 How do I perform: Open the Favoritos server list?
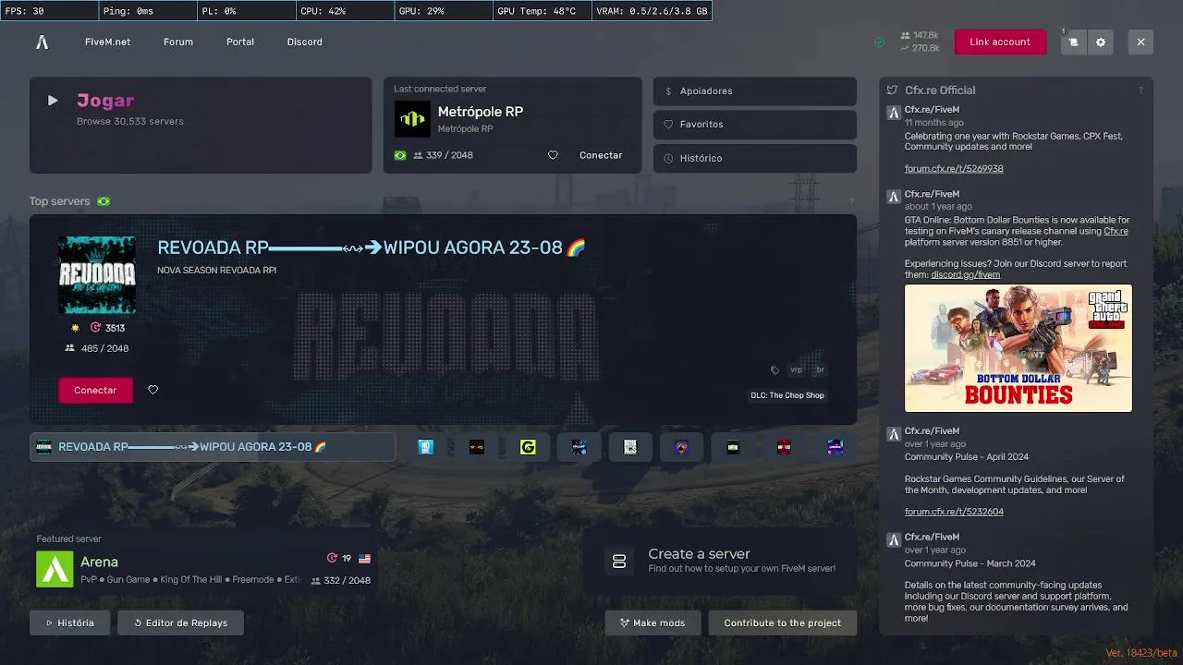[755, 124]
